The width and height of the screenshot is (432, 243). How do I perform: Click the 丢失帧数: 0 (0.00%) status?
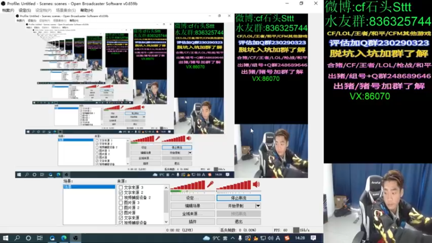(238, 230)
